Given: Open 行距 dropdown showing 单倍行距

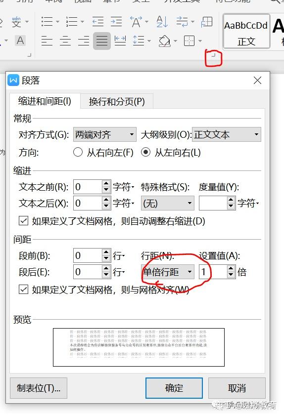Looking at the screenshot, I should (x=168, y=272).
